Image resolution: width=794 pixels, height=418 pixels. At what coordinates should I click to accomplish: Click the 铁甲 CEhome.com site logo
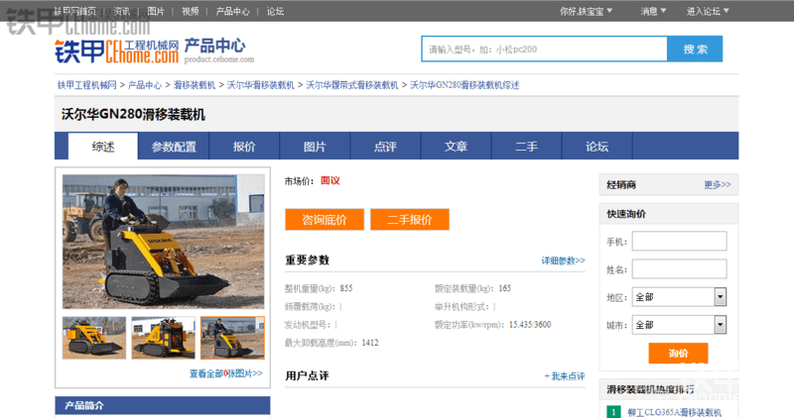tap(116, 52)
